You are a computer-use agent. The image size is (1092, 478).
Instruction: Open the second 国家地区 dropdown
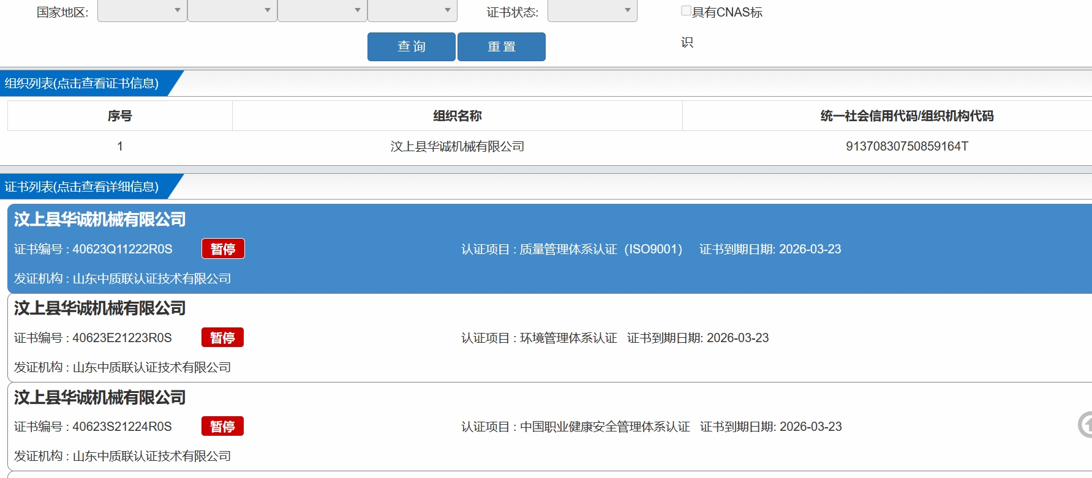(x=232, y=11)
